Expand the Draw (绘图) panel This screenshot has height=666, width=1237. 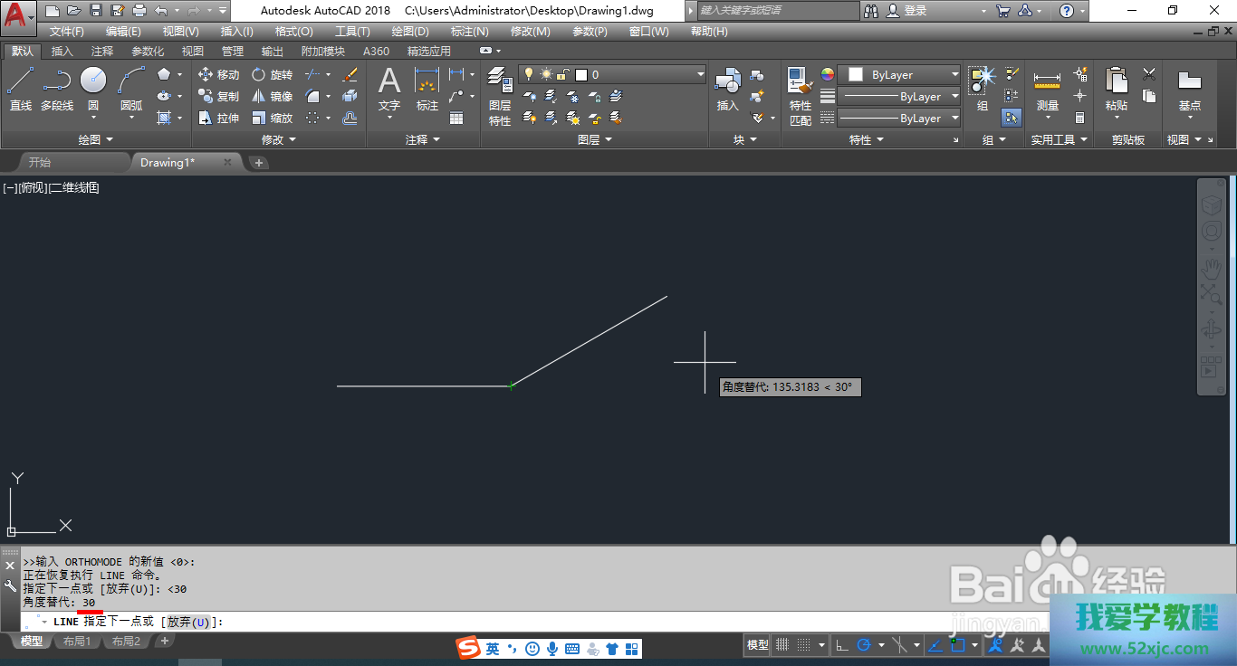[x=96, y=140]
